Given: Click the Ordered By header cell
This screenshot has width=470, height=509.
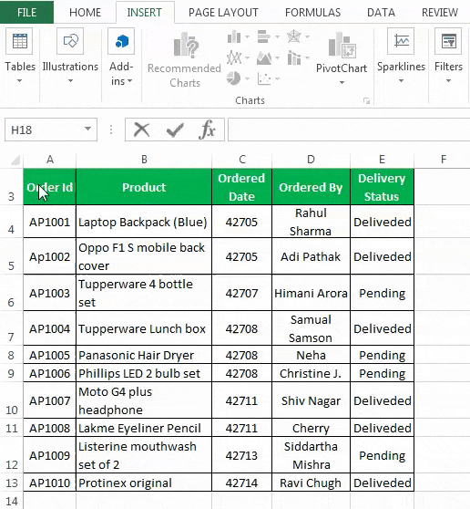Looking at the screenshot, I should [311, 187].
